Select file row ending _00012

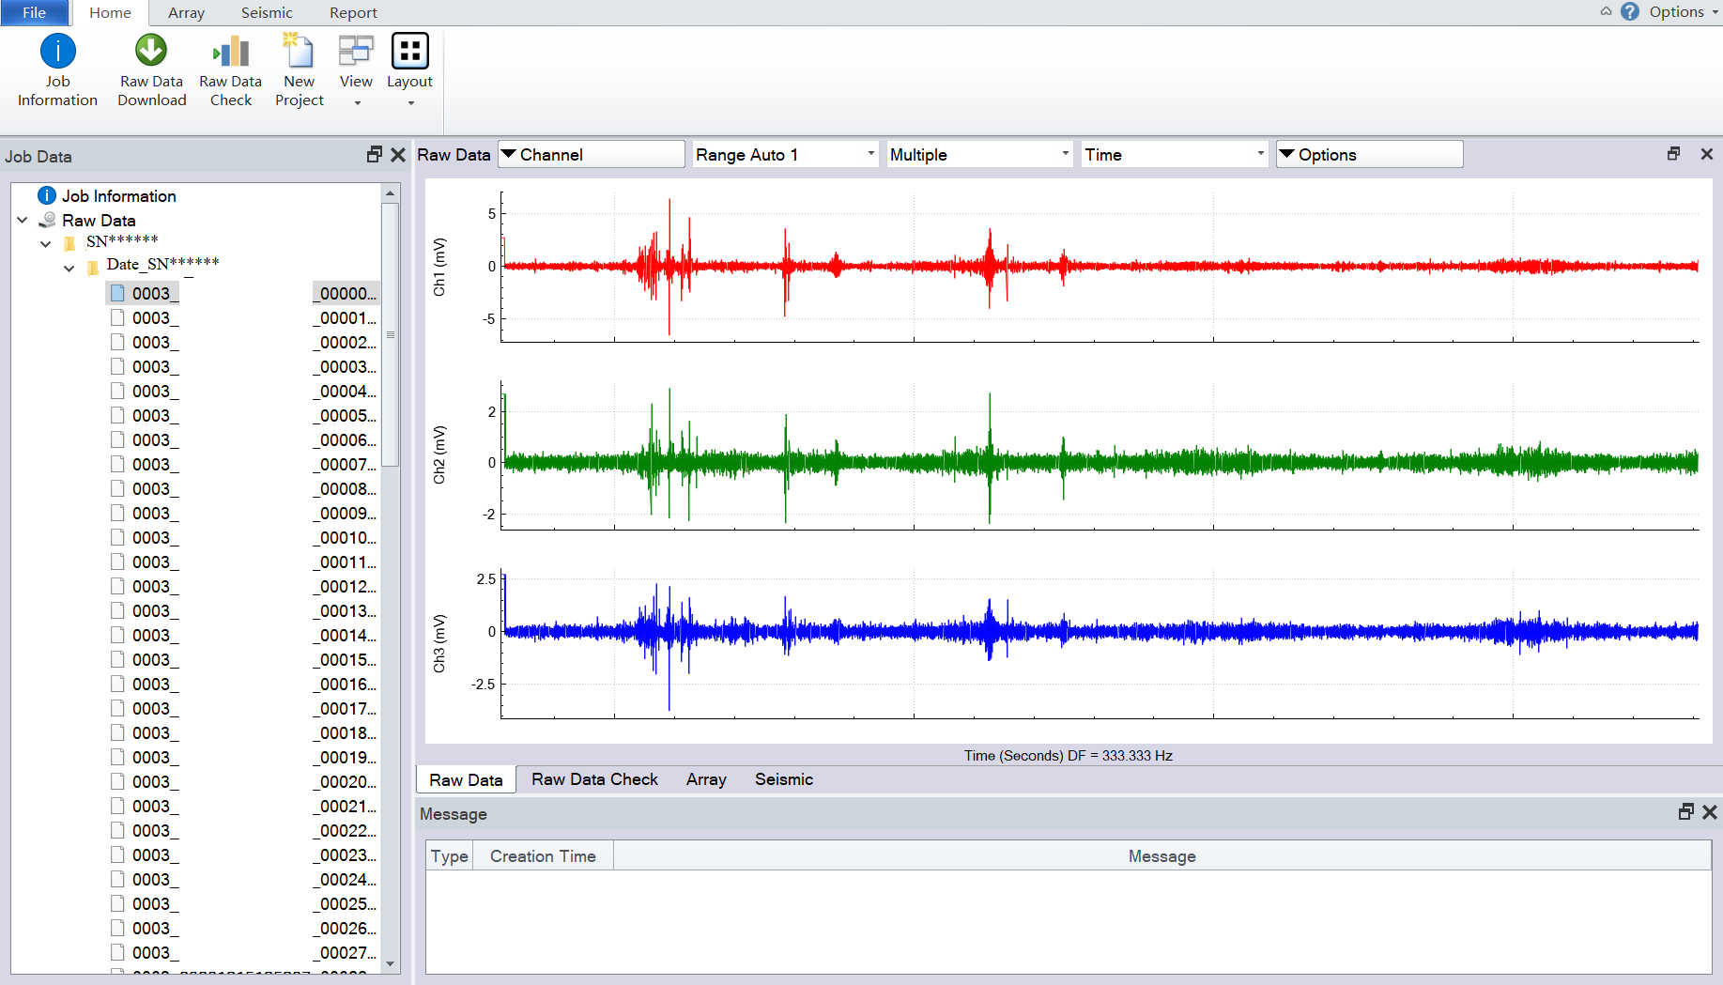[x=244, y=586]
